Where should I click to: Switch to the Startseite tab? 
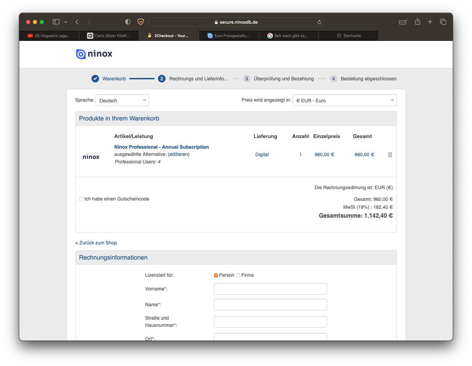click(x=348, y=36)
